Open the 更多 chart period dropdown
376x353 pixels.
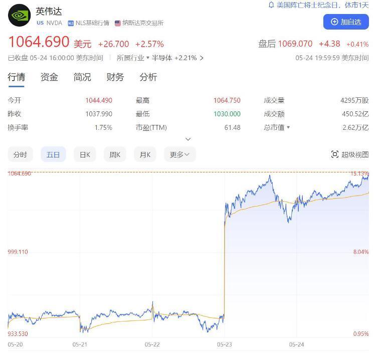click(x=180, y=154)
